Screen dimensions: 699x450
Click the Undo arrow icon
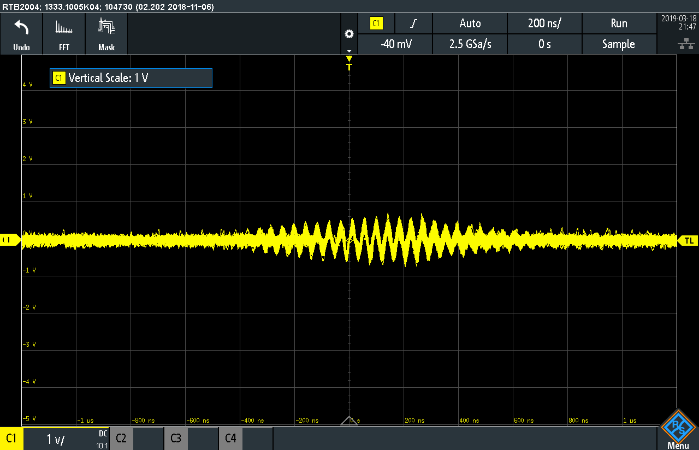pos(21,27)
